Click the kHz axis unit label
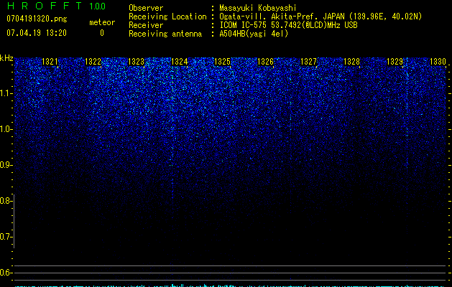The height and width of the screenshot is (287, 452). [x=6, y=58]
